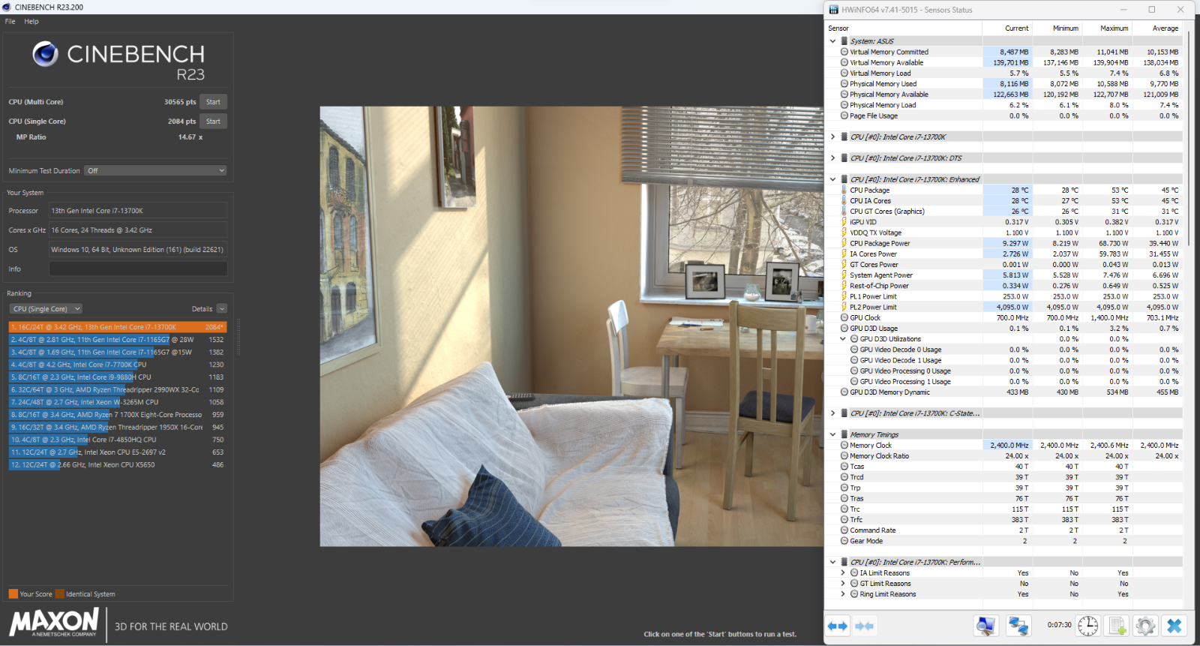Viewport: 1200px width, 646px height.
Task: Click the orange Your Score legend swatch
Action: [x=13, y=594]
